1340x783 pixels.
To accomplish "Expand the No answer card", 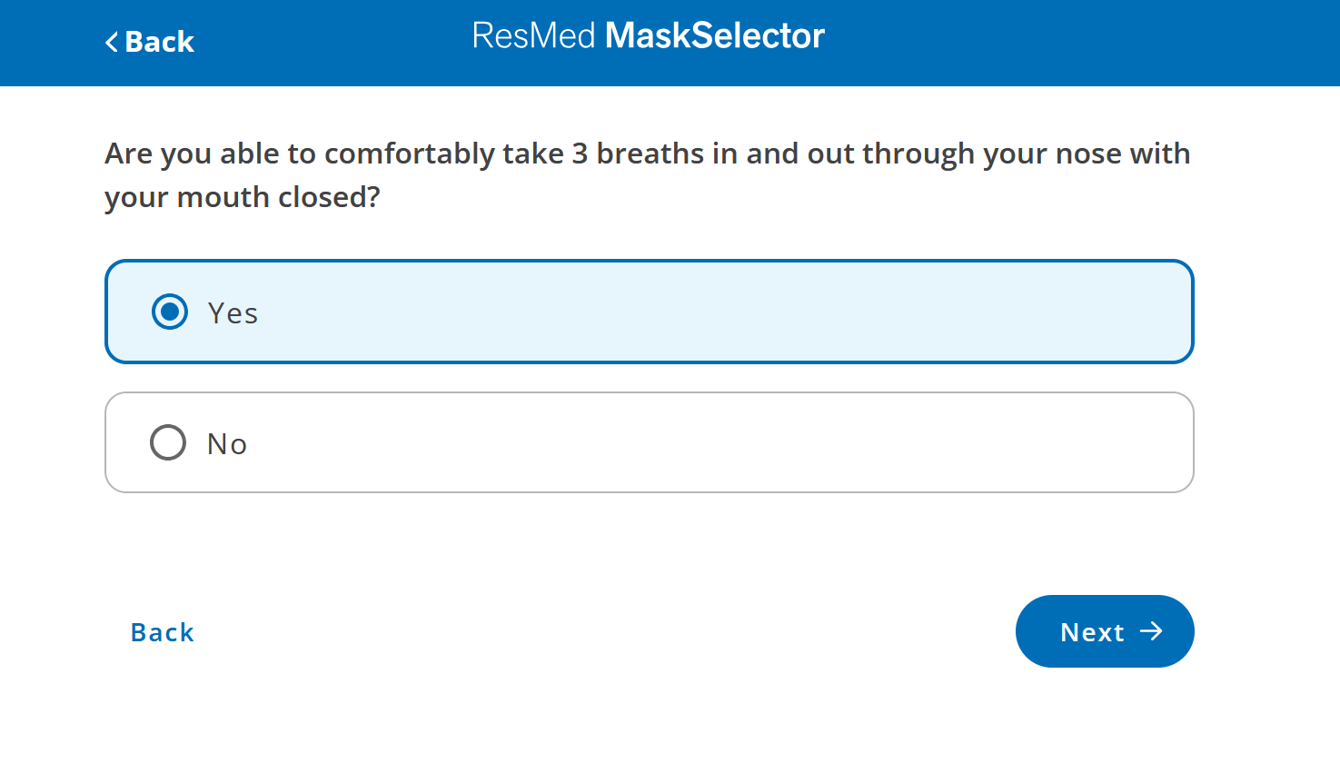I will [x=650, y=442].
